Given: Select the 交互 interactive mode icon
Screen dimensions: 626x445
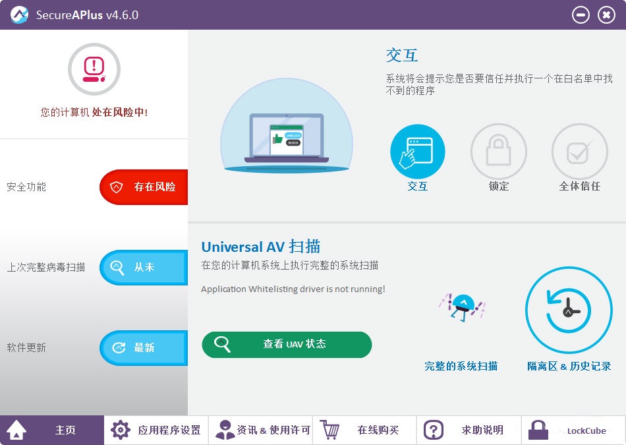Looking at the screenshot, I should pyautogui.click(x=418, y=150).
